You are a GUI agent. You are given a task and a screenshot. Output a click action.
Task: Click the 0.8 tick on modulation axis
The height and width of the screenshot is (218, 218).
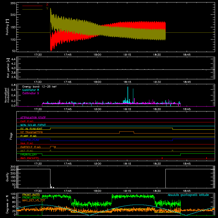(13, 85)
